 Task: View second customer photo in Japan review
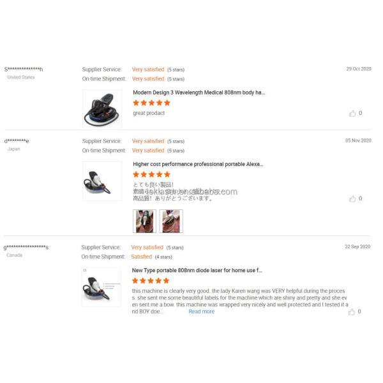[x=171, y=222]
